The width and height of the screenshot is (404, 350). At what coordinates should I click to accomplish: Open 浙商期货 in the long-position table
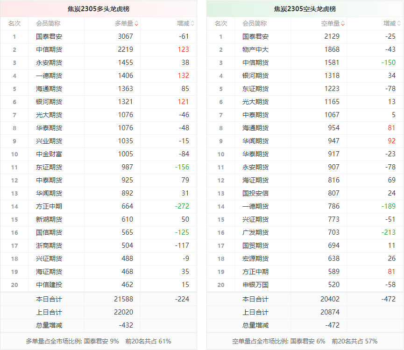point(49,245)
